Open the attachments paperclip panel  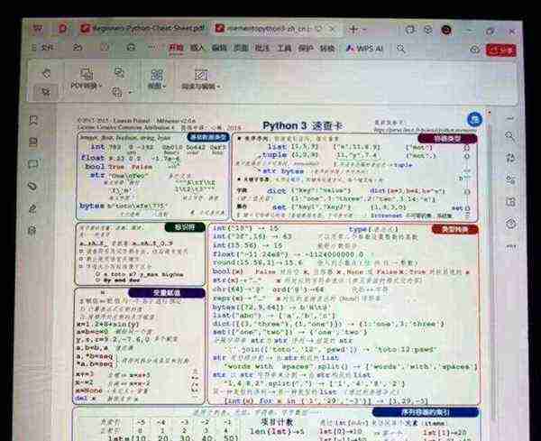click(x=32, y=187)
